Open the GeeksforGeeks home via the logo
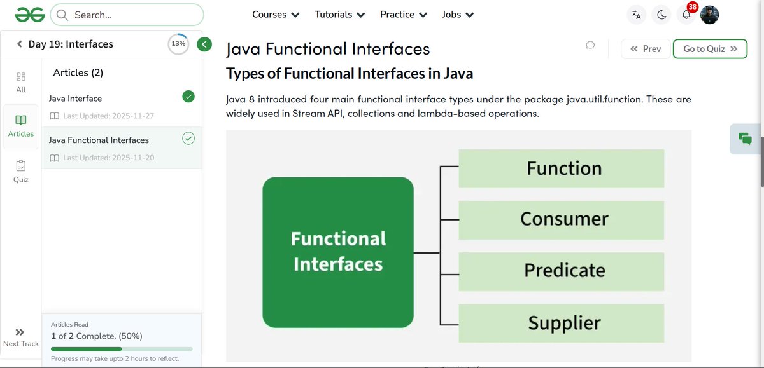The image size is (764, 368). click(30, 13)
